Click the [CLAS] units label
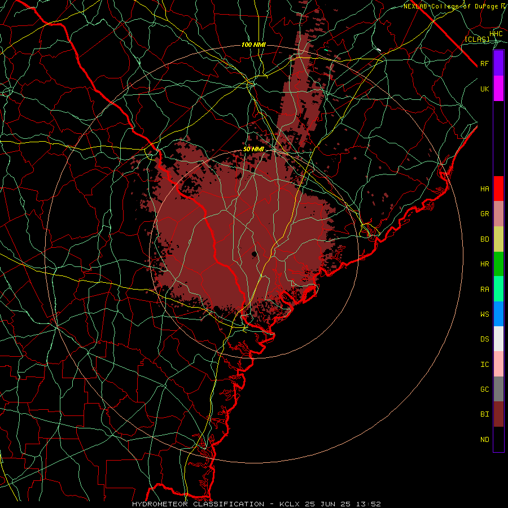The width and height of the screenshot is (508, 508). click(x=477, y=40)
